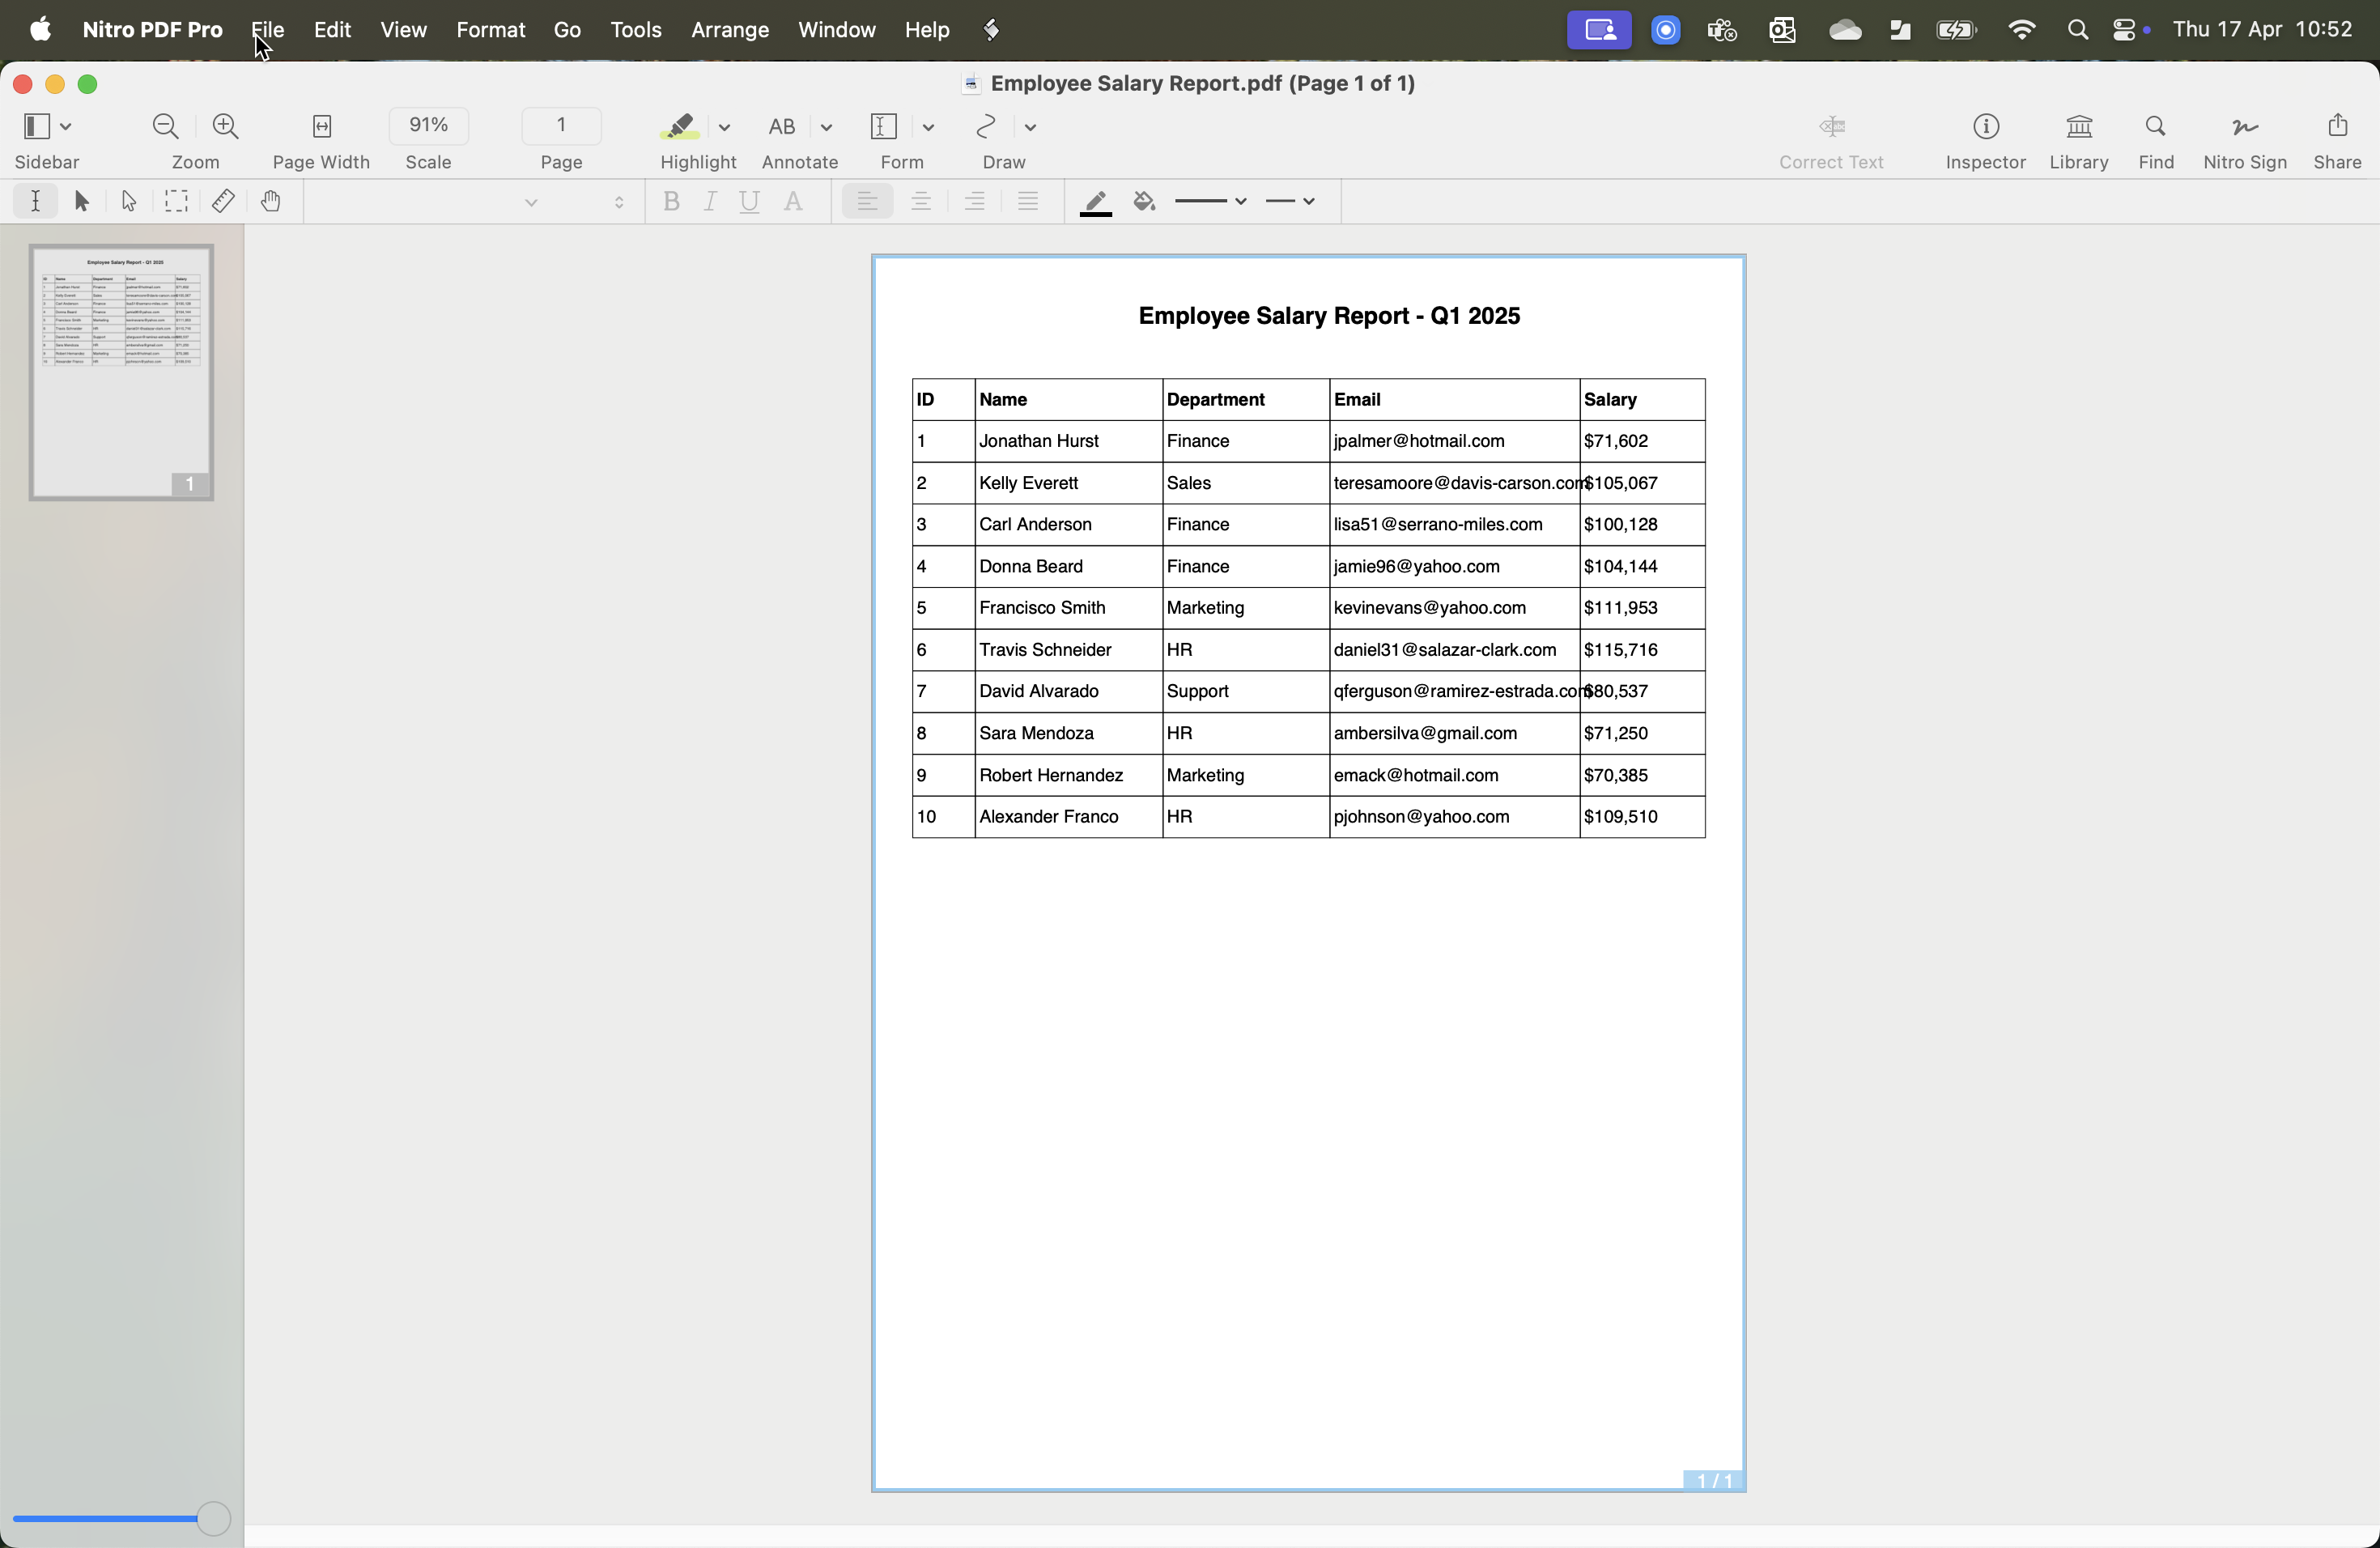This screenshot has height=1548, width=2380.
Task: Select the text cursor tool
Action: (x=35, y=201)
